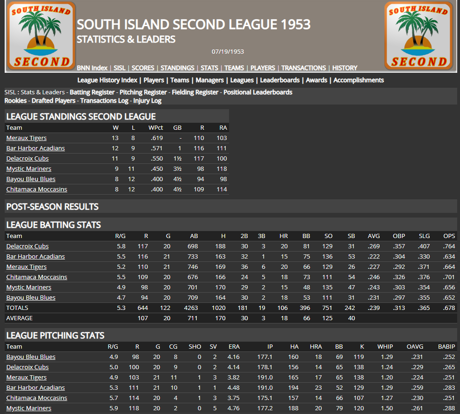Open the TRANSACTIONS page

[303, 68]
